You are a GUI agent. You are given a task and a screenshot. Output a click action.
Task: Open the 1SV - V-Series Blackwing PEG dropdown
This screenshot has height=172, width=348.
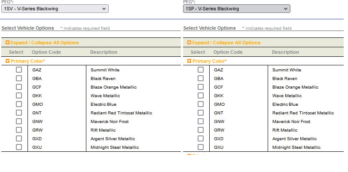click(54, 9)
